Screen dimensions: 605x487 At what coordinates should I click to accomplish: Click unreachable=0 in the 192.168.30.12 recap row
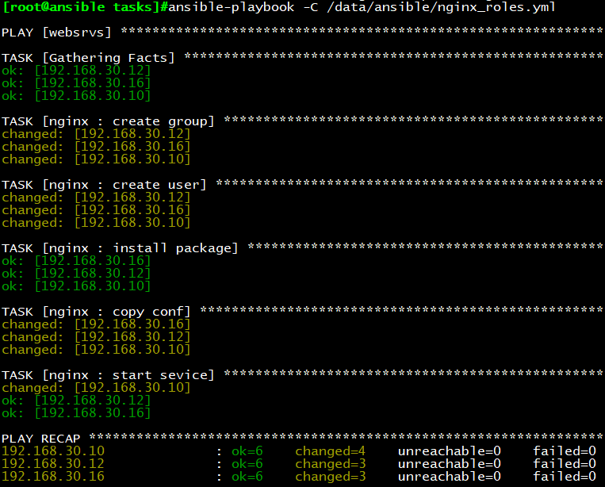coord(450,464)
